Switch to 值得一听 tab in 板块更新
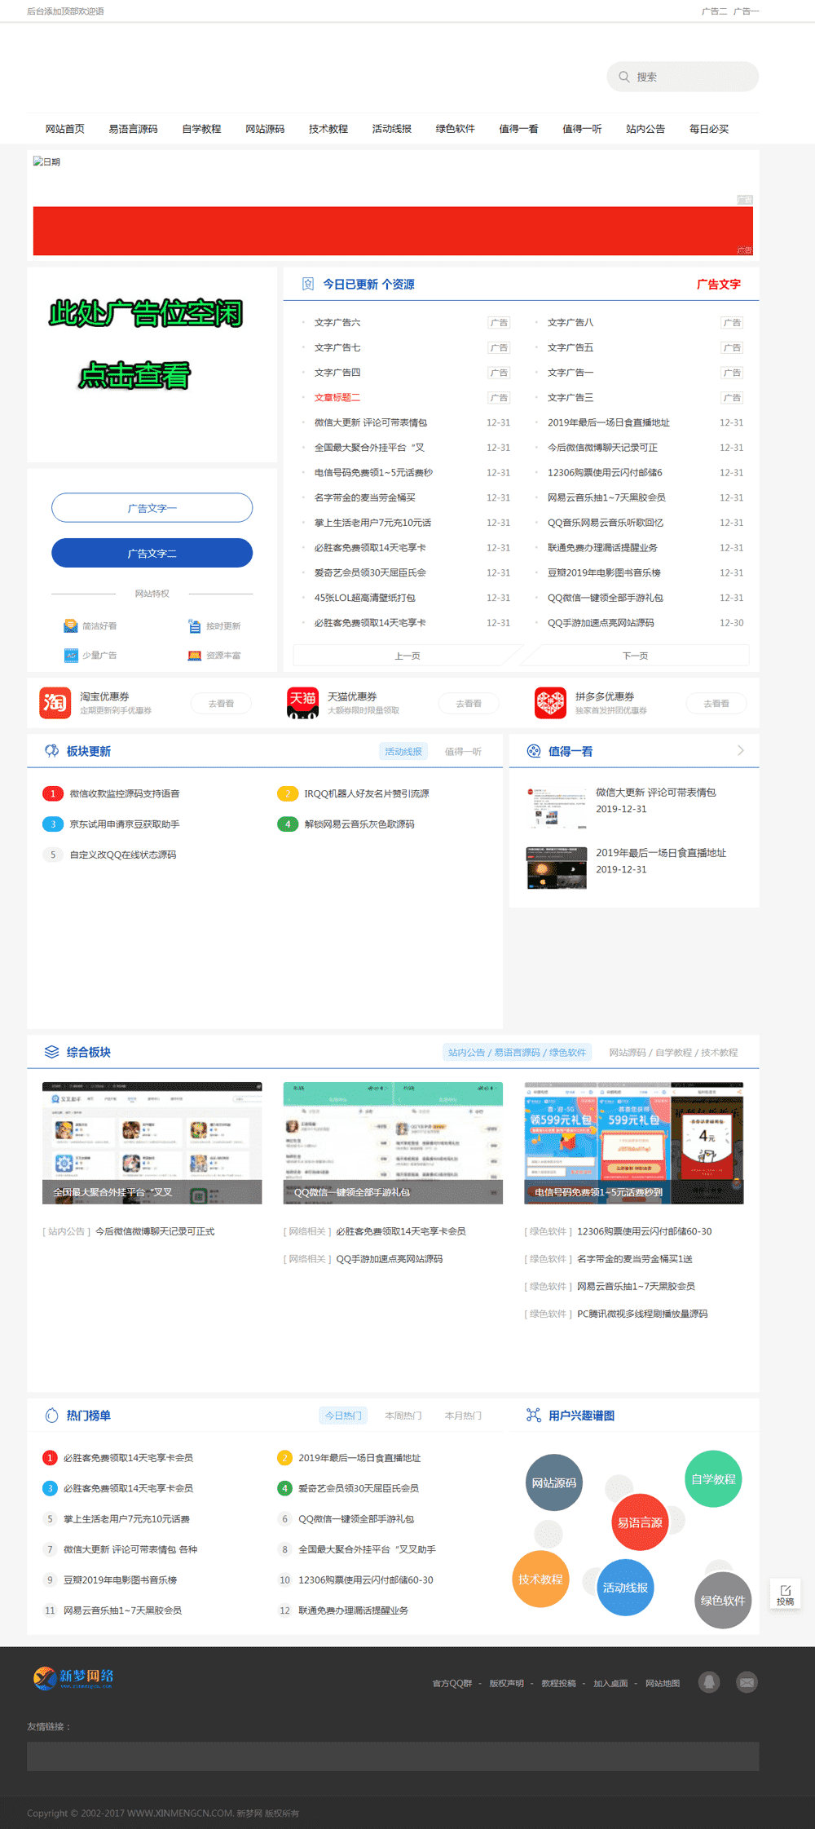Screen dimensions: 815x1829 tap(463, 751)
